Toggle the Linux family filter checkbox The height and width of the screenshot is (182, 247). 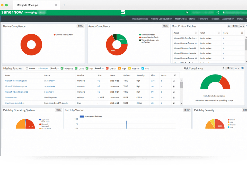click(76, 68)
